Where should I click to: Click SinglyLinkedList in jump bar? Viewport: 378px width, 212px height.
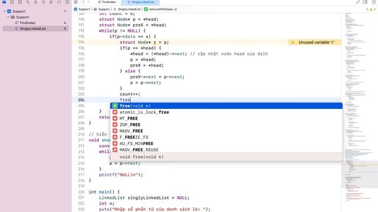pos(127,9)
